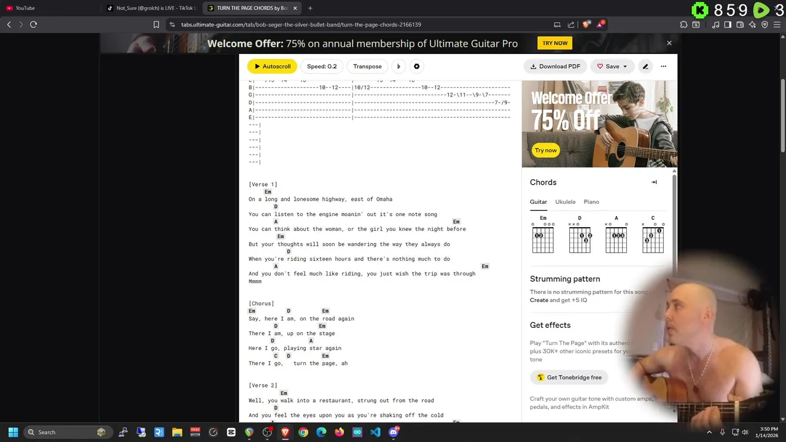Image resolution: width=786 pixels, height=442 pixels.
Task: Open Visual Studio Code from taskbar
Action: [375, 432]
